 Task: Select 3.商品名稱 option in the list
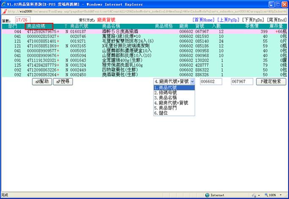[x=174, y=98]
